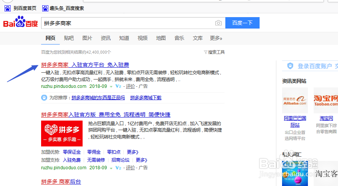
Task: Open the Alibaba.com logo thumbnail
Action: point(295,100)
